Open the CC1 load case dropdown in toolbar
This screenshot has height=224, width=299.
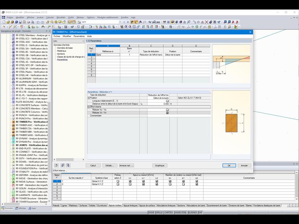pyautogui.click(x=120, y=22)
